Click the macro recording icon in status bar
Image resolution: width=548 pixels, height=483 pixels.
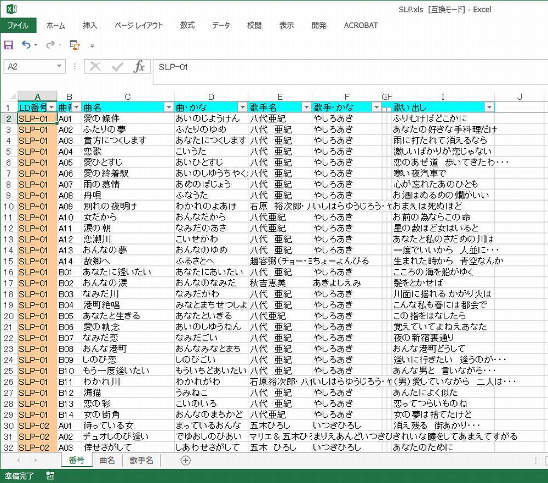point(50,476)
